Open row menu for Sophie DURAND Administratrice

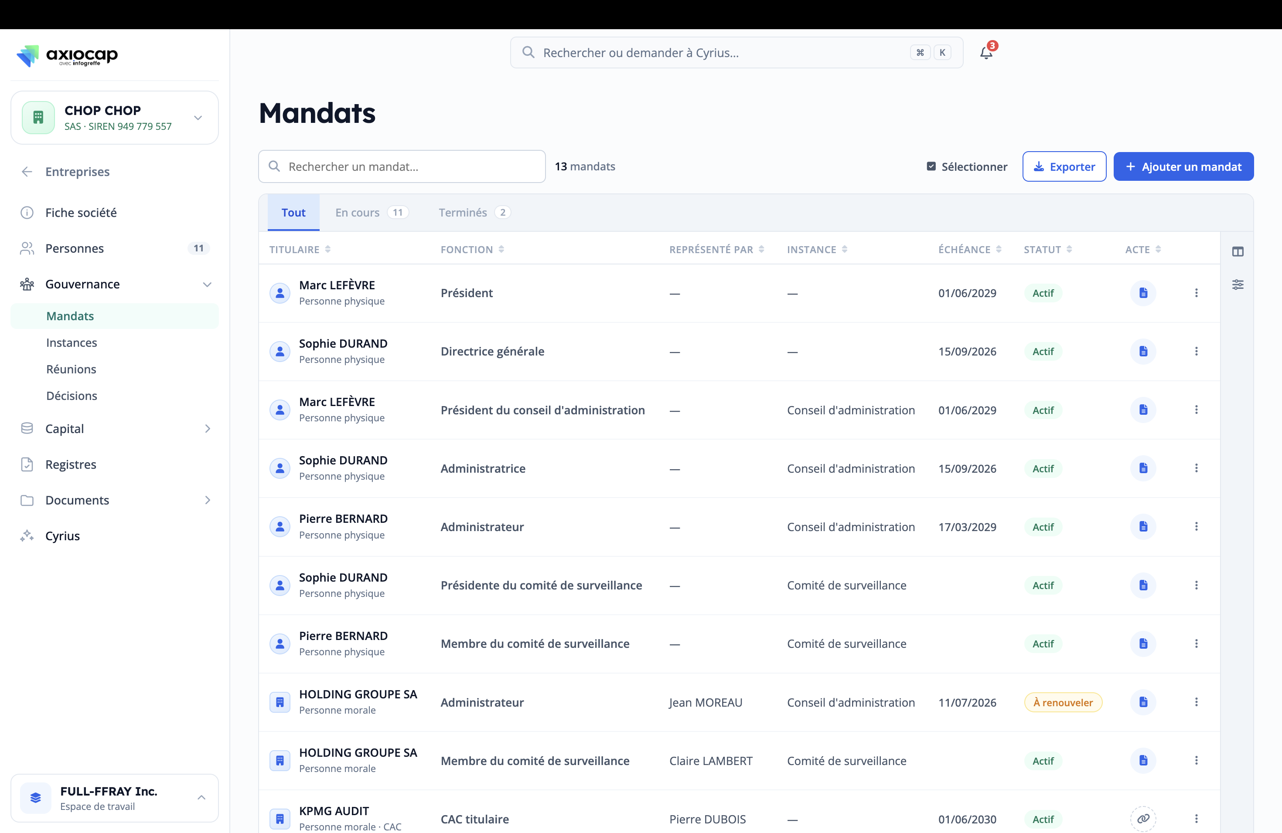point(1196,468)
